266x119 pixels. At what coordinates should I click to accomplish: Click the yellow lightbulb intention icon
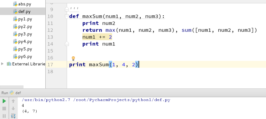pos(73,59)
